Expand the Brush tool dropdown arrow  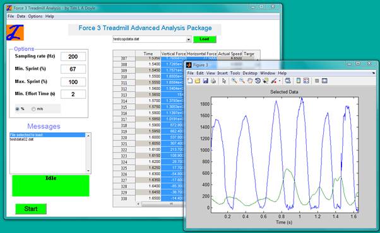click(x=280, y=81)
